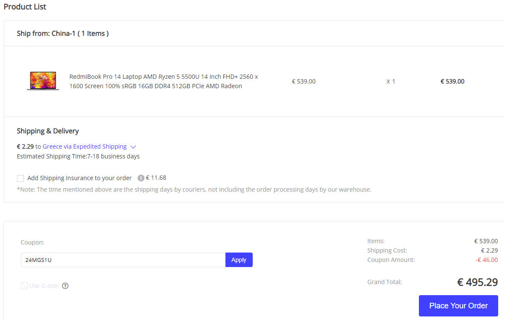Open the RedmiBook laptop thumbnail
The width and height of the screenshot is (505, 319).
tap(43, 81)
